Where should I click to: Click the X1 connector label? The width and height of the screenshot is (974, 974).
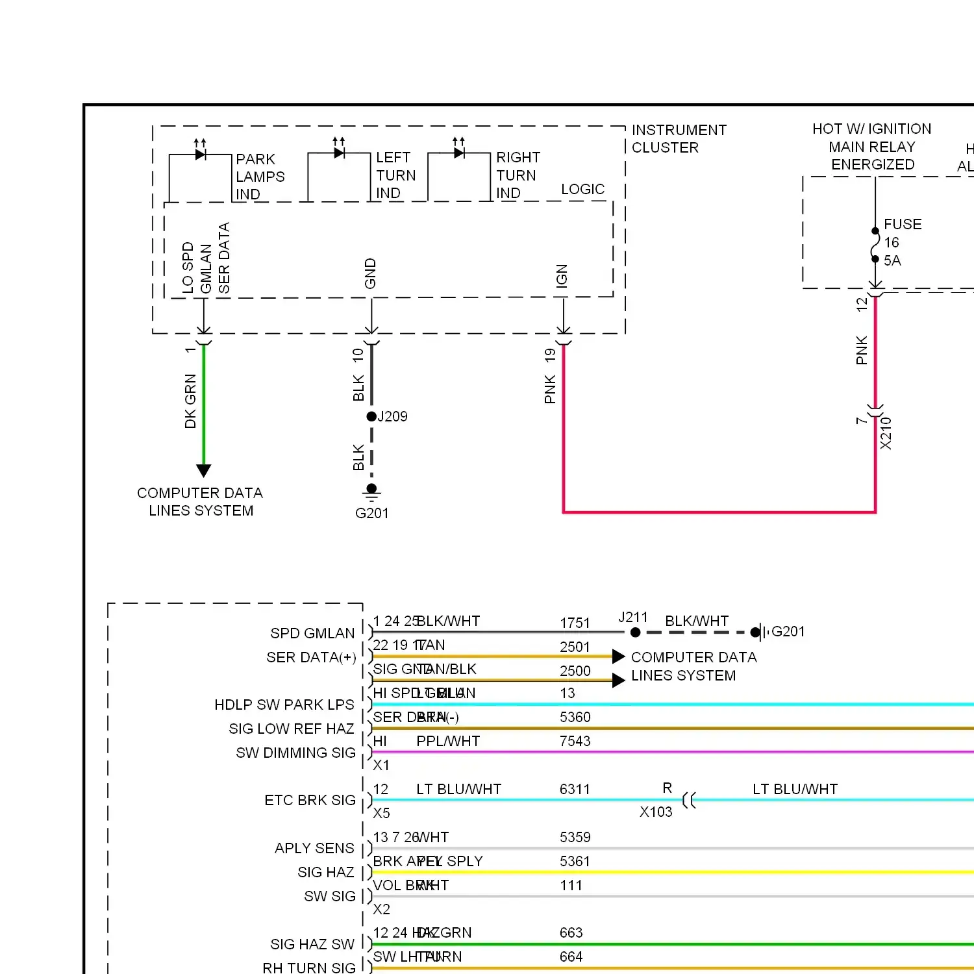(381, 765)
